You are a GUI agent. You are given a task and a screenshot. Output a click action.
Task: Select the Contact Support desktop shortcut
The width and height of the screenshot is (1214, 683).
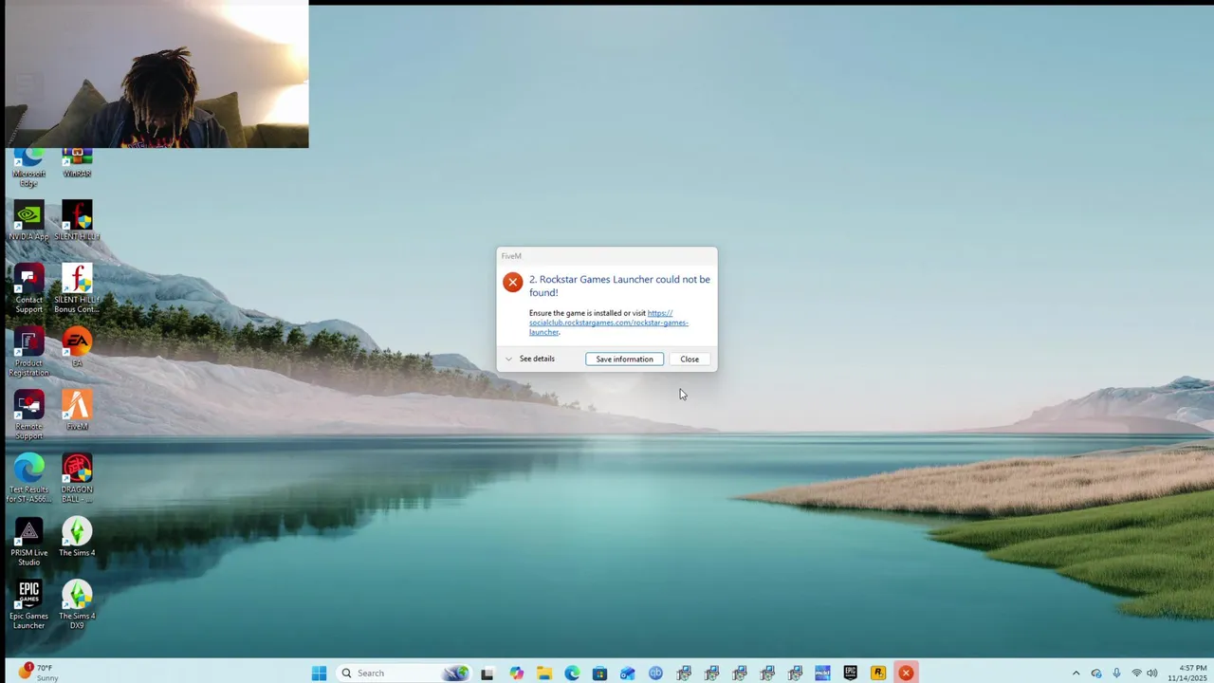tap(28, 288)
